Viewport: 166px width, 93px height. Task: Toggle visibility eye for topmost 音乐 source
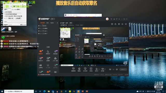[39, 26]
